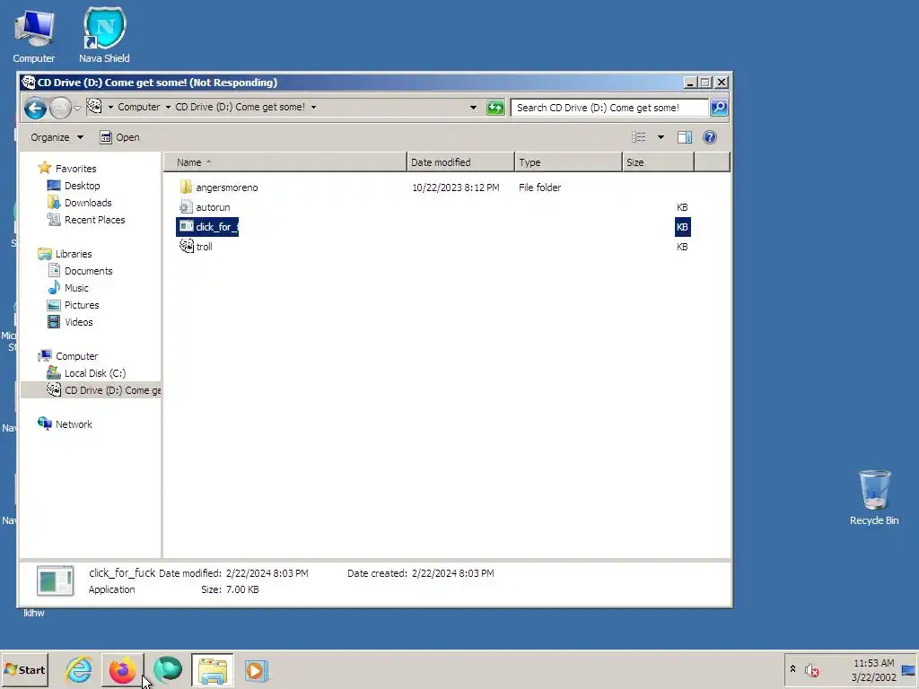Open Documents library
The image size is (919, 689).
click(80, 271)
